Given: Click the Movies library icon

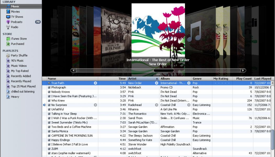Looking at the screenshot, I should 8,12.
